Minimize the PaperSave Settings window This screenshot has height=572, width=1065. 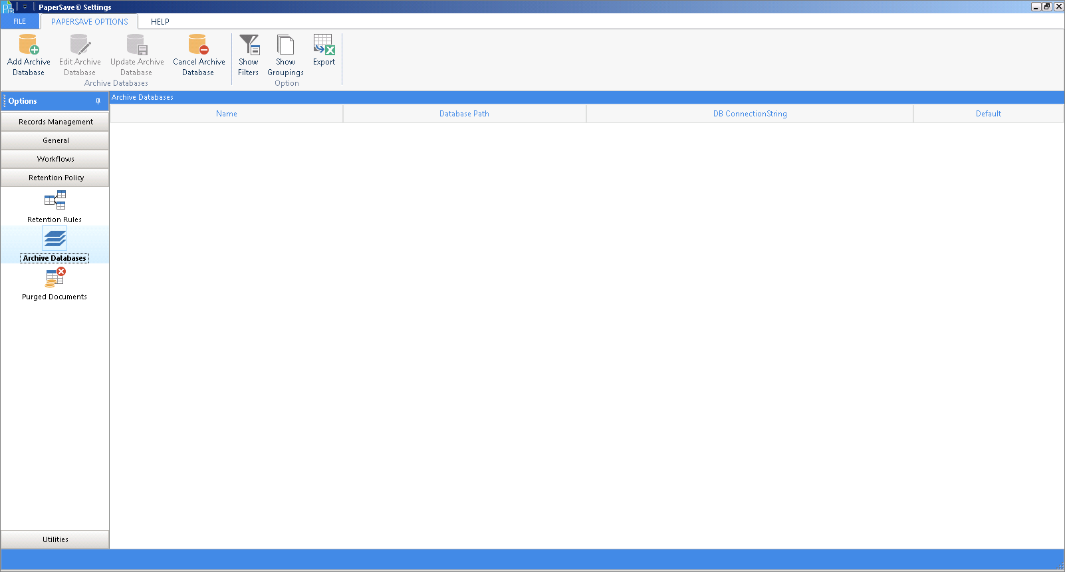(x=1036, y=7)
